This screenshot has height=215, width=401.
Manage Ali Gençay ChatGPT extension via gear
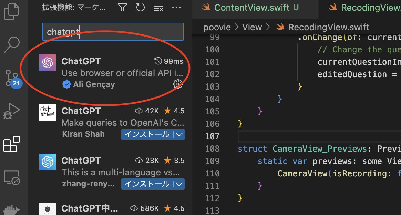tap(177, 84)
